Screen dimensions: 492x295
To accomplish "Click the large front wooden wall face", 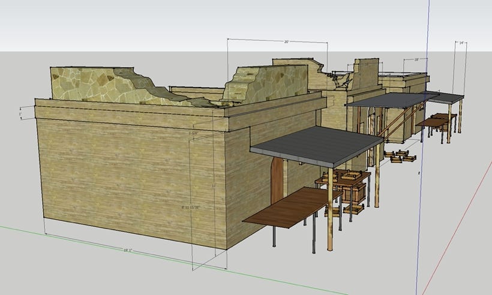I will pos(132,174).
